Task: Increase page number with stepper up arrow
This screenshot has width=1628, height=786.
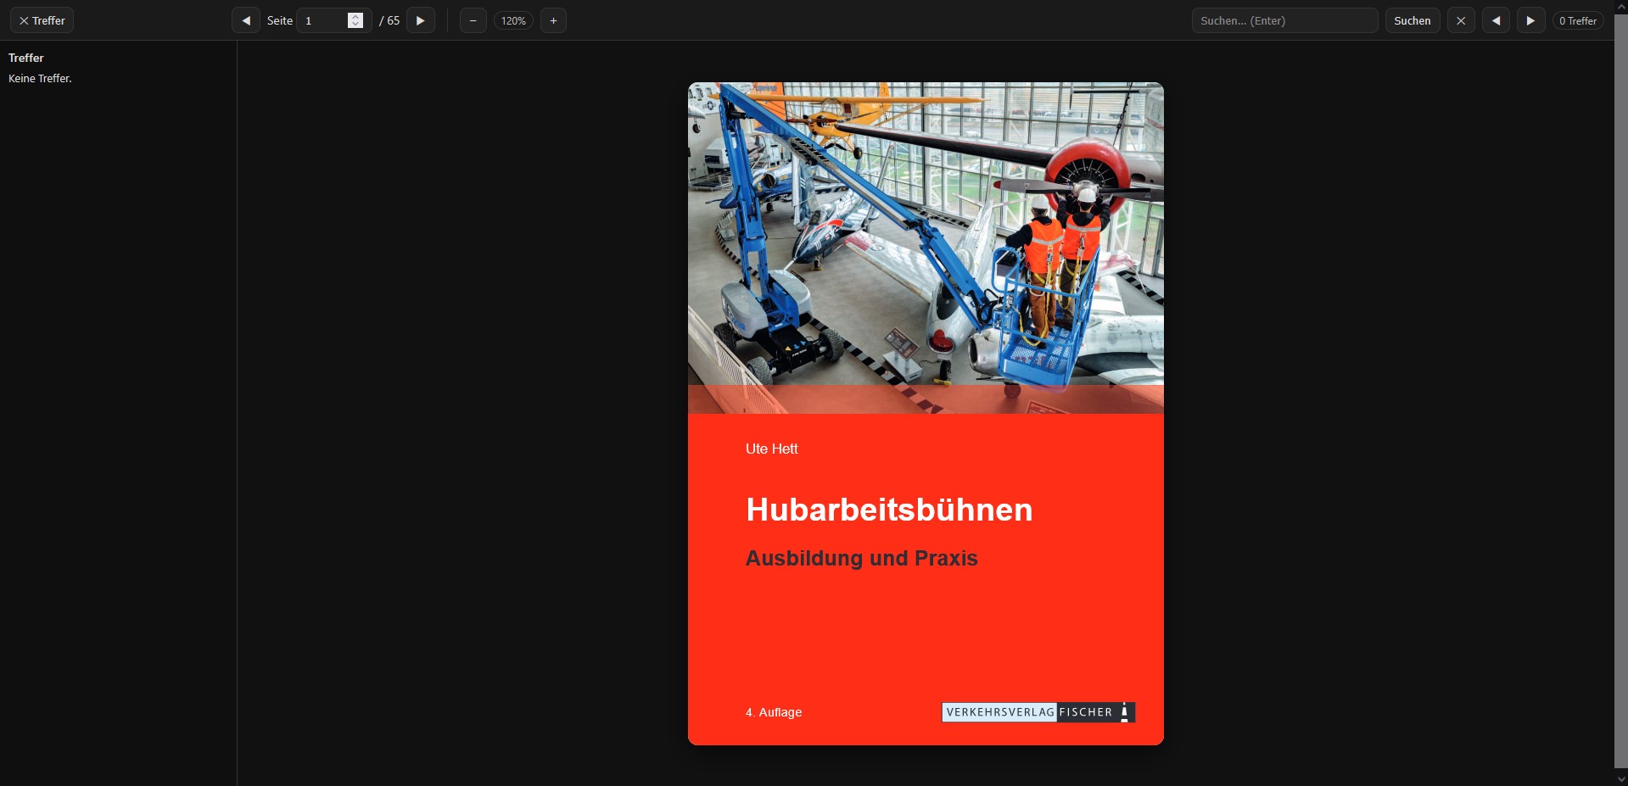Action: (x=355, y=16)
